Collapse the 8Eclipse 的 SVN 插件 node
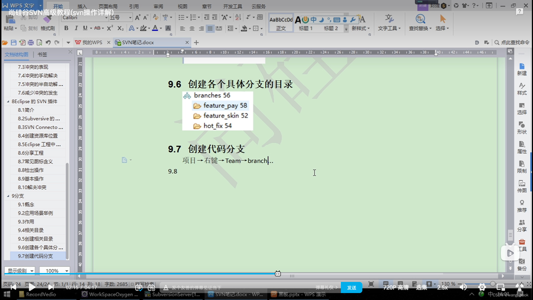 click(8, 101)
